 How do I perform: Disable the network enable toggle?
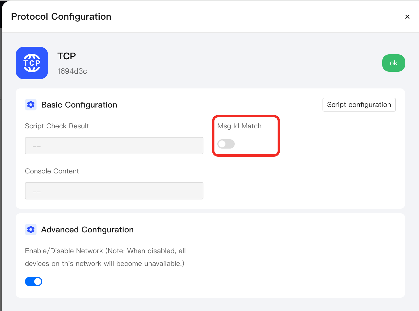click(x=34, y=282)
